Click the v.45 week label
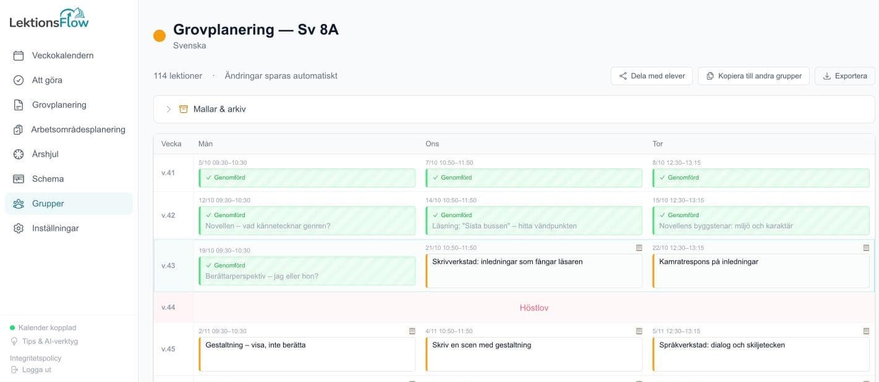 pyautogui.click(x=168, y=349)
